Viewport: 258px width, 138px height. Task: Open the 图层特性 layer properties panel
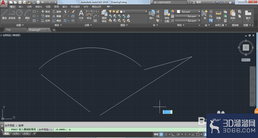[104, 16]
